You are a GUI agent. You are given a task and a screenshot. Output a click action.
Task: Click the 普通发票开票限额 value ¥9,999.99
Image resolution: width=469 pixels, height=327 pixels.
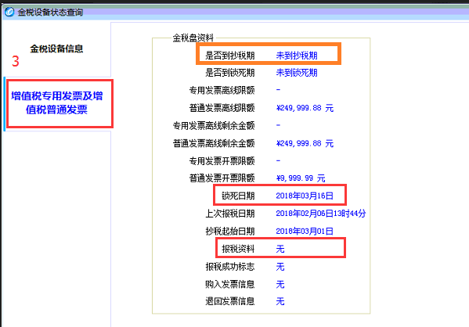coord(301,178)
